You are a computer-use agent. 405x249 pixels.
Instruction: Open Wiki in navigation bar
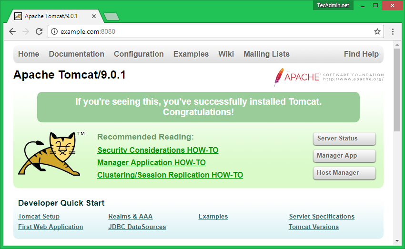[226, 54]
